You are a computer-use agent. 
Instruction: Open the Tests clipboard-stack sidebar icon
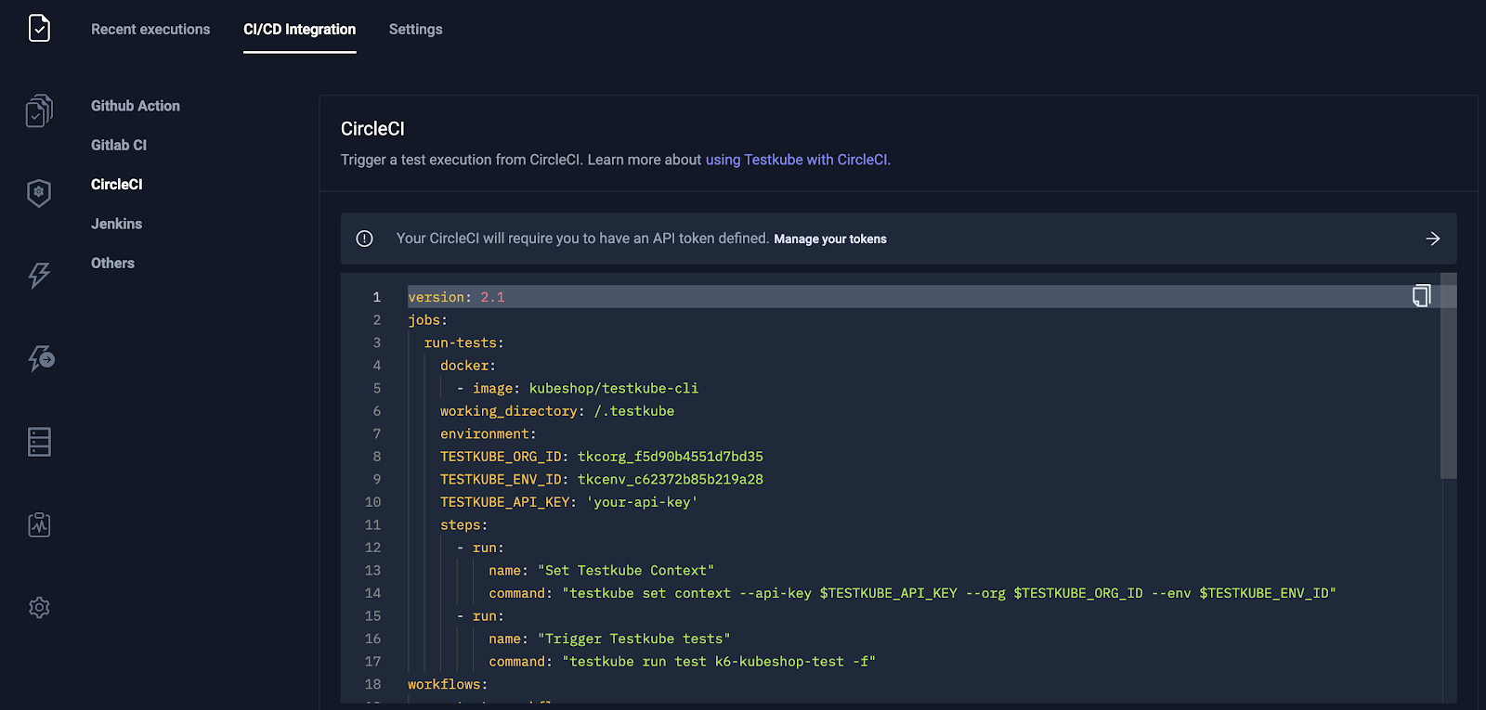click(39, 110)
